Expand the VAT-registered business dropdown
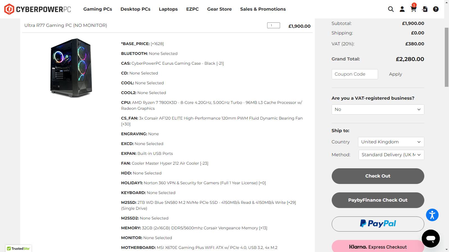 click(378, 109)
